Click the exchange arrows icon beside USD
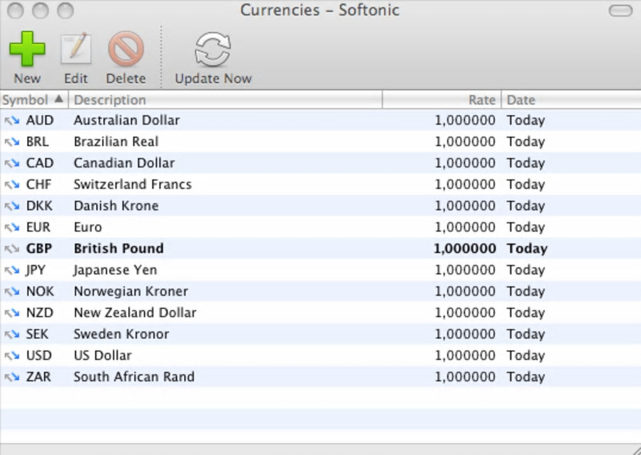The image size is (641, 455). (x=13, y=356)
